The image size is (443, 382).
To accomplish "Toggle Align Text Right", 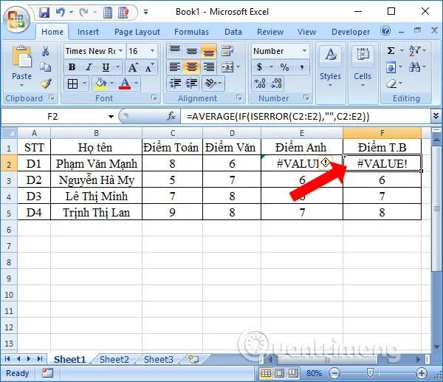I will tap(209, 67).
